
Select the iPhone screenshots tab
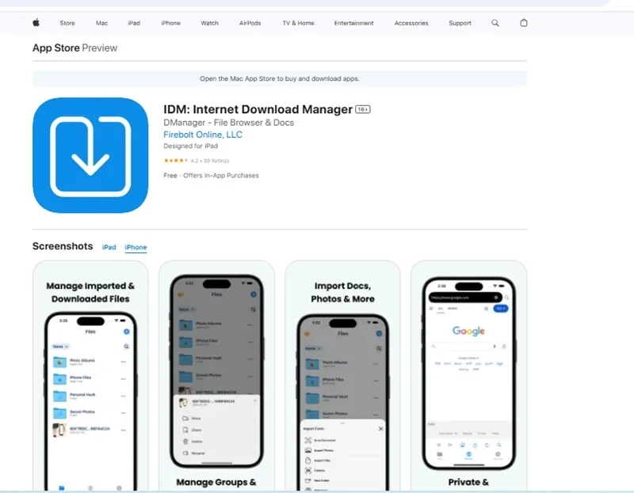coord(136,247)
